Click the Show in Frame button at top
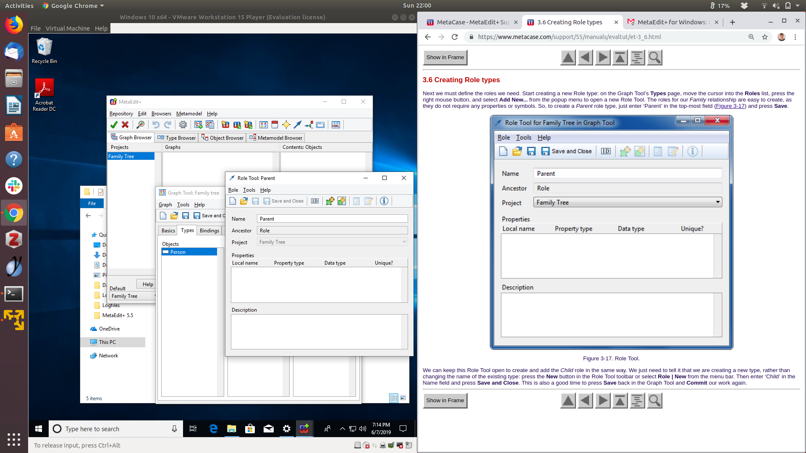The image size is (806, 453). [x=445, y=57]
